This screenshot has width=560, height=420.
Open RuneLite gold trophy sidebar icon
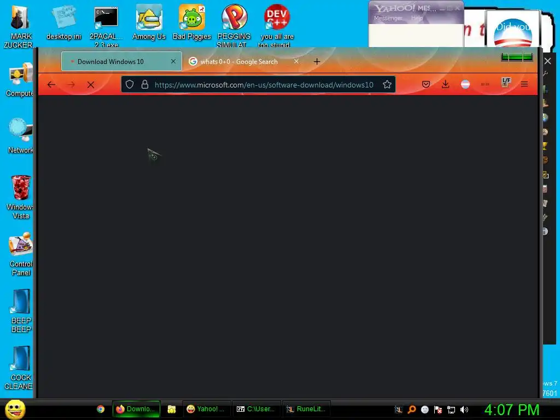coord(545,145)
